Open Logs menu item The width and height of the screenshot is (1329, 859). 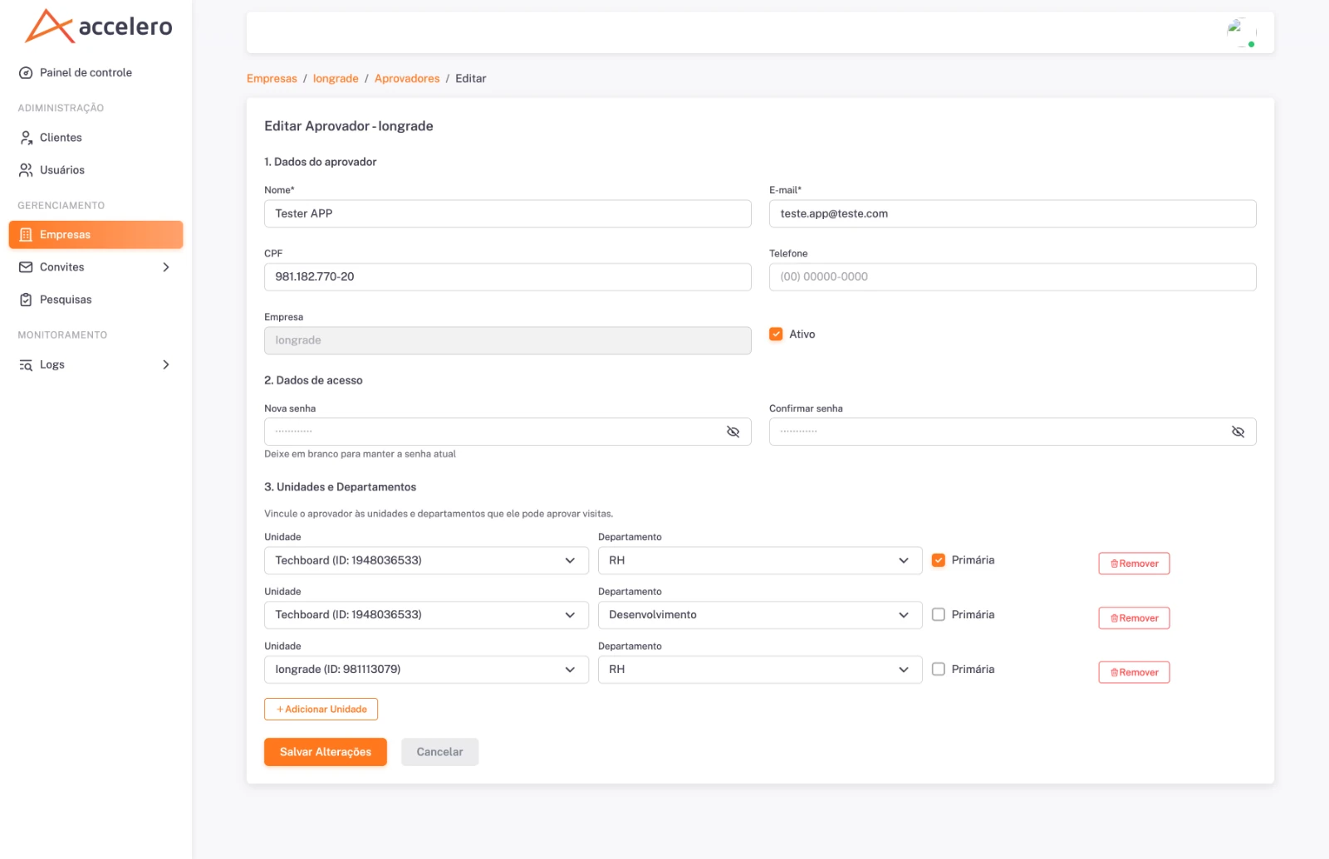[96, 365]
